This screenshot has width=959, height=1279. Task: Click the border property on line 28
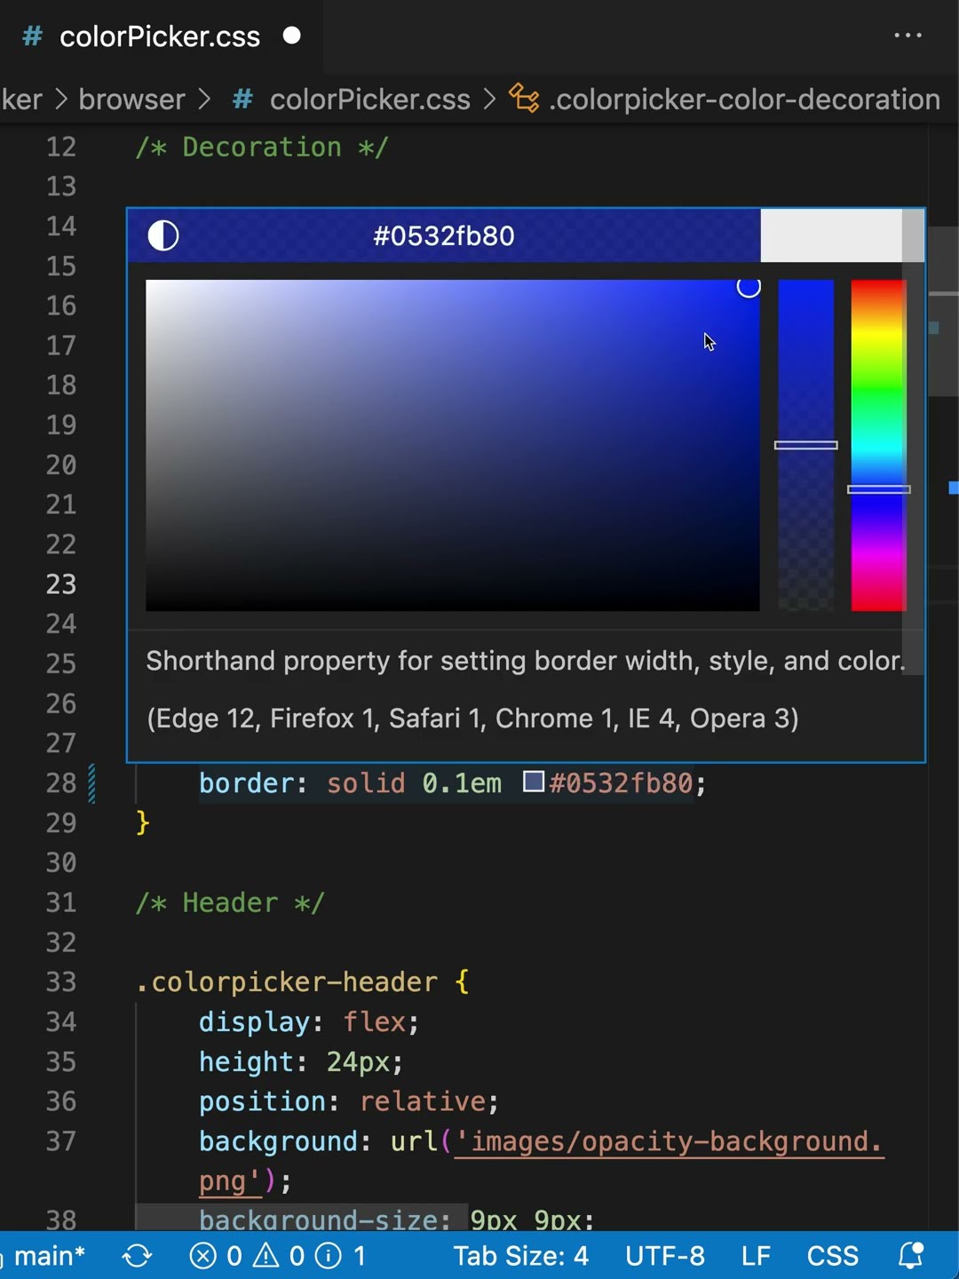[x=246, y=783]
